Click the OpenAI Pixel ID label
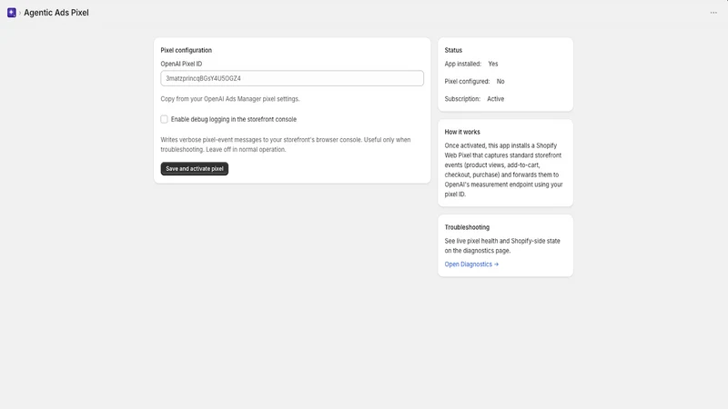The image size is (728, 409). [x=181, y=64]
